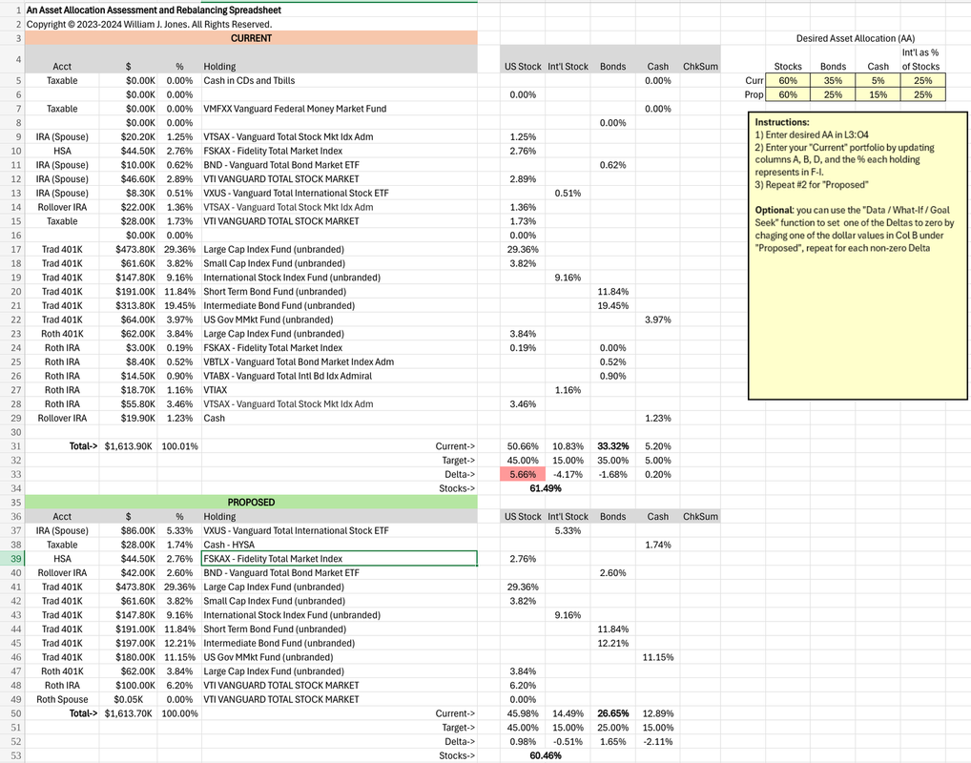
Task: Select the Desired Asset Allocation (AA) heading
Action: [856, 38]
